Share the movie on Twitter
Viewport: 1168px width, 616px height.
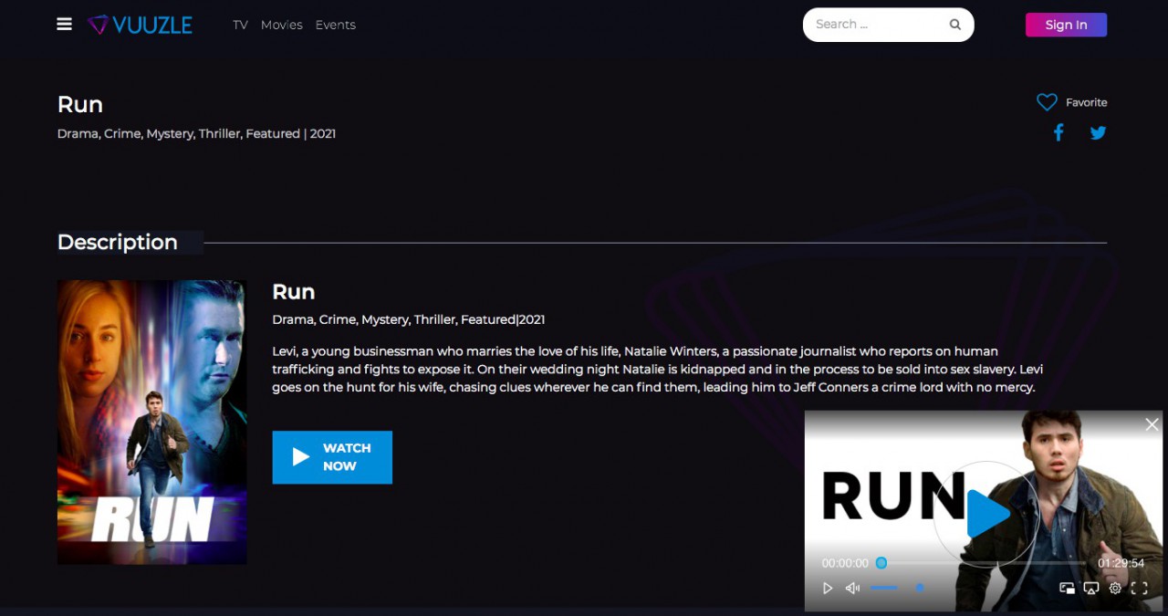tap(1098, 133)
